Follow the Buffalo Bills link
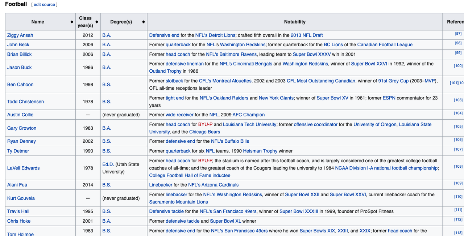The image size is (464, 236). click(x=236, y=141)
